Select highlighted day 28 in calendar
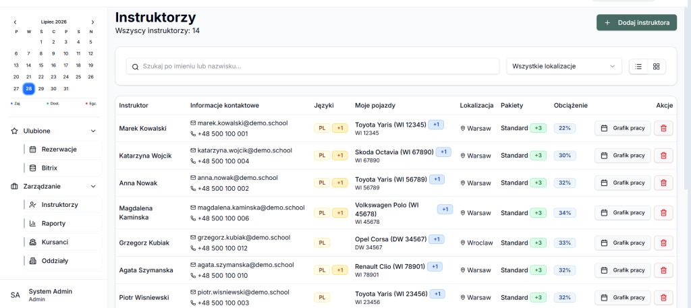This screenshot has width=691, height=308. point(28,88)
